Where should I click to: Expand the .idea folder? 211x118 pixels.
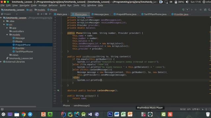point(4,21)
